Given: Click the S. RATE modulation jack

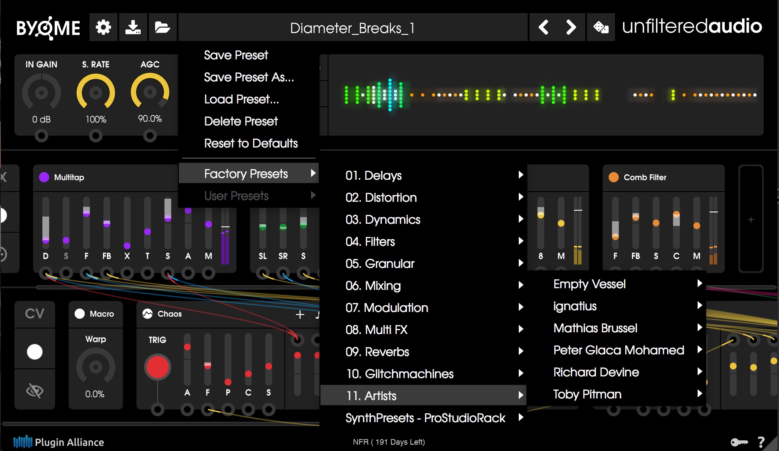Looking at the screenshot, I should pyautogui.click(x=96, y=136).
